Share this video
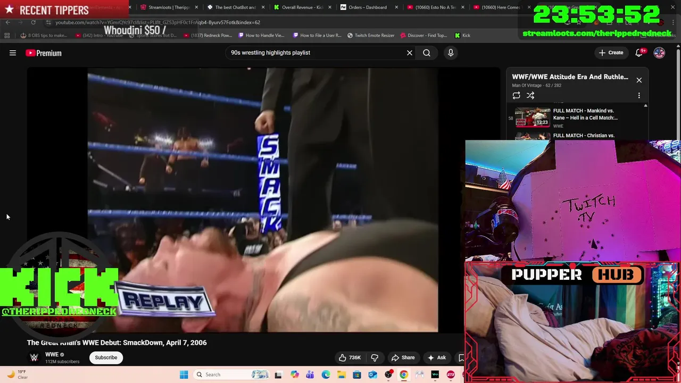Viewport: 681px width, 383px height. pos(403,357)
